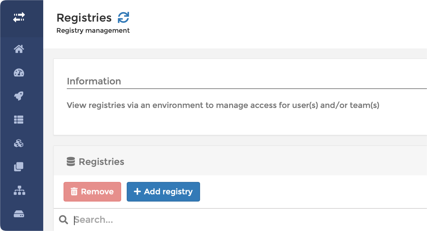
Task: Focus the Search... input field
Action: (x=249, y=220)
